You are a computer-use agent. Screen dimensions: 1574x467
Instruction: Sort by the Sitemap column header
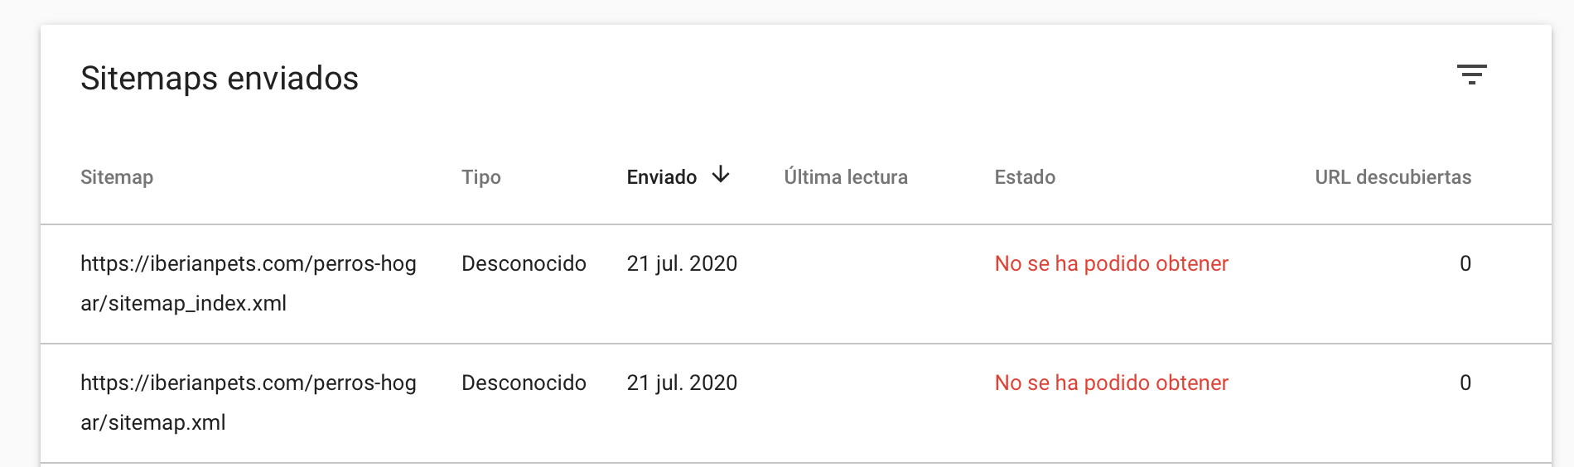117,177
